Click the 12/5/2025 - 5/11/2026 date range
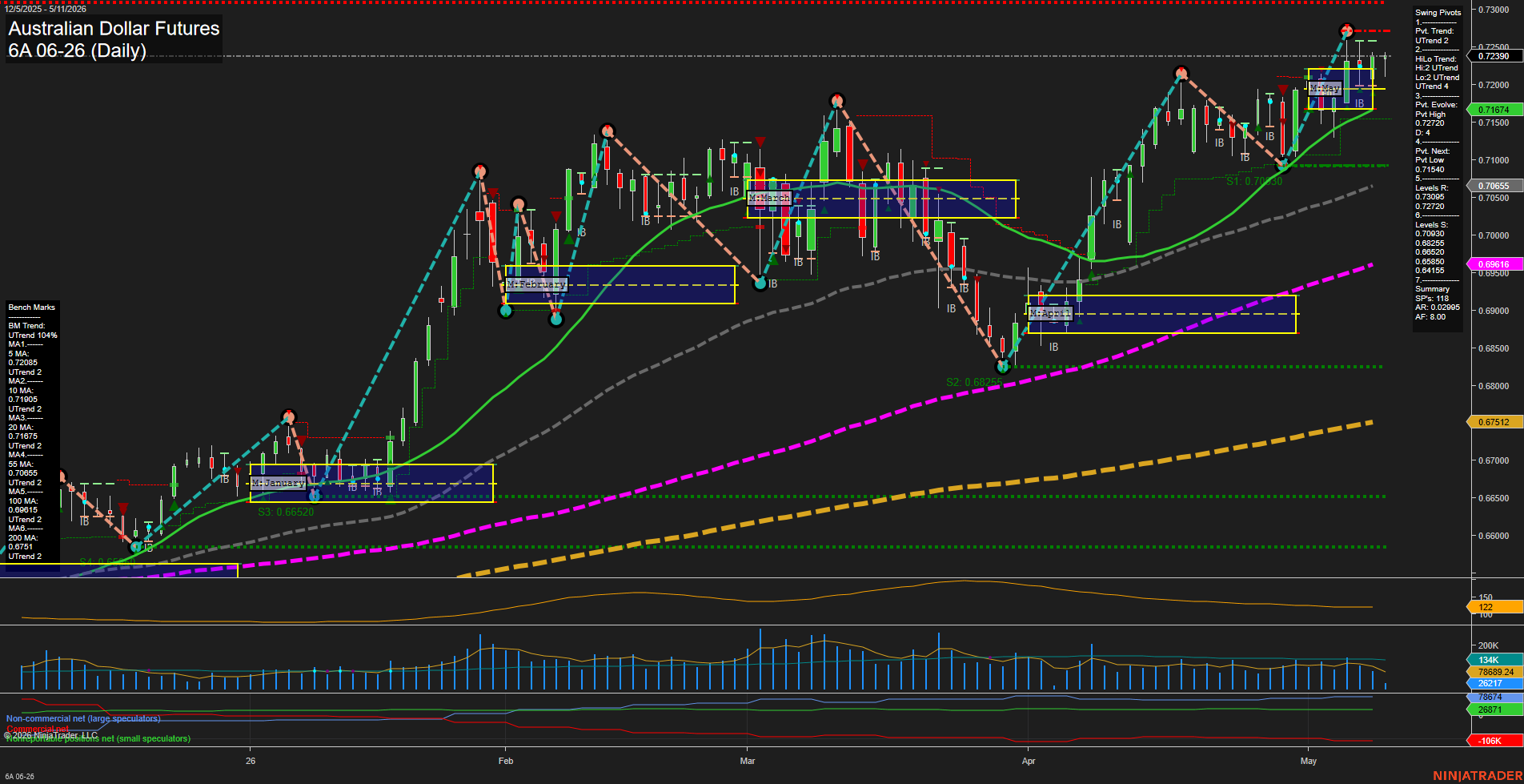The height and width of the screenshot is (784, 1524). [x=46, y=9]
